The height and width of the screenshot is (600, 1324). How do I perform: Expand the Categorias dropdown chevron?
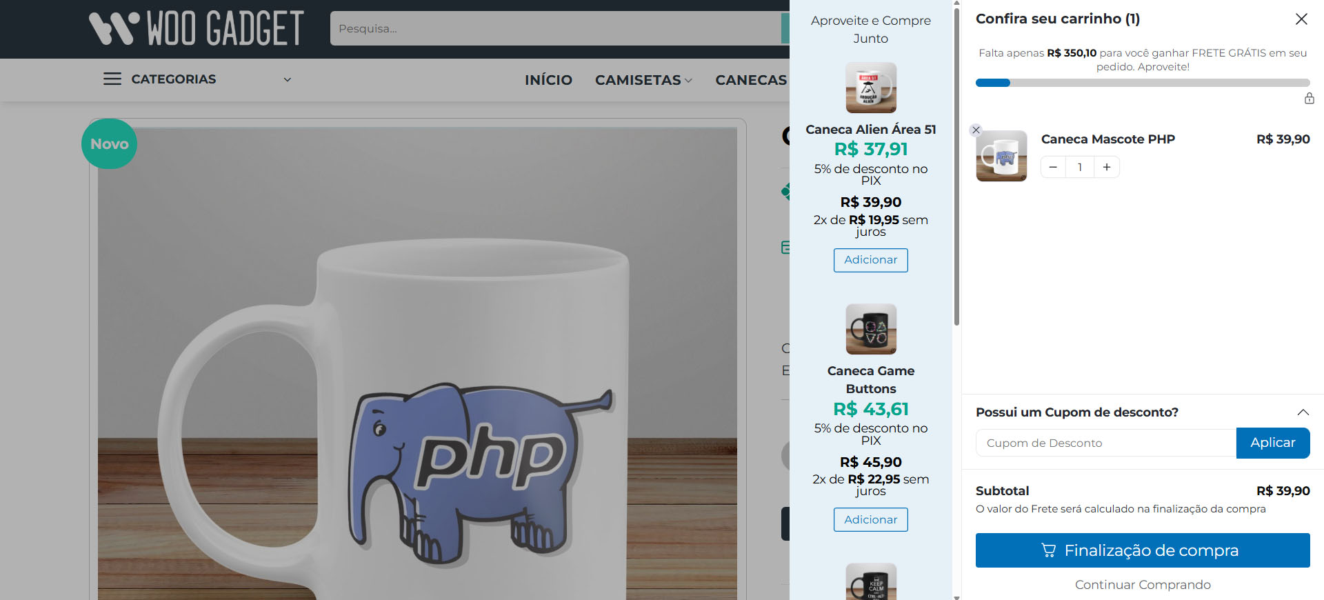point(288,79)
